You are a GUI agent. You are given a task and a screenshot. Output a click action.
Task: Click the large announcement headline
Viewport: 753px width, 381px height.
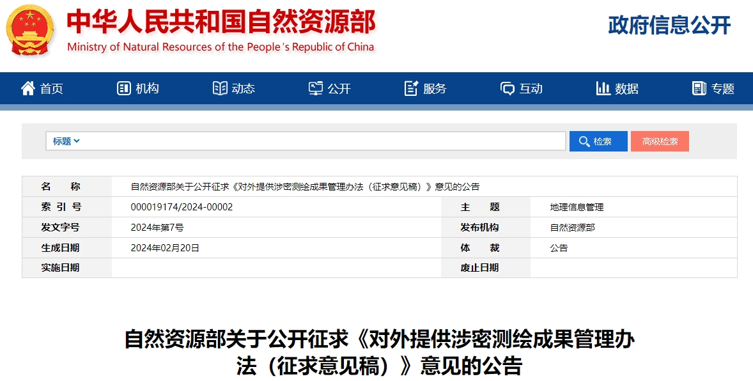pyautogui.click(x=380, y=352)
